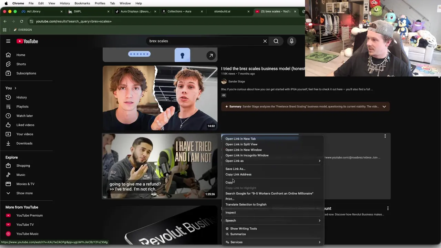441x248 pixels.
Task: Open the Profiles menu in menu bar
Action: [x=100, y=3]
